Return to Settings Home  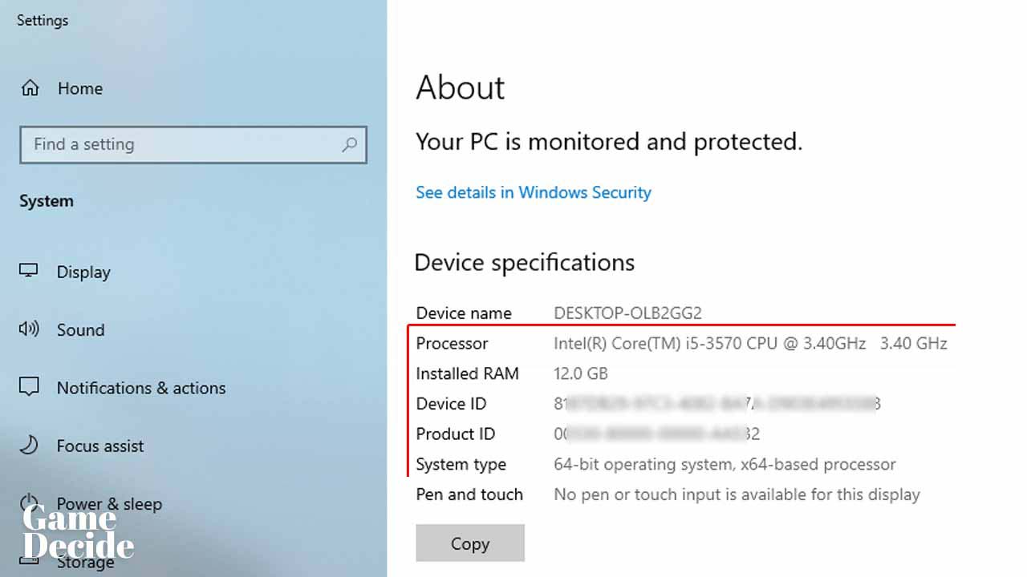[x=79, y=88]
